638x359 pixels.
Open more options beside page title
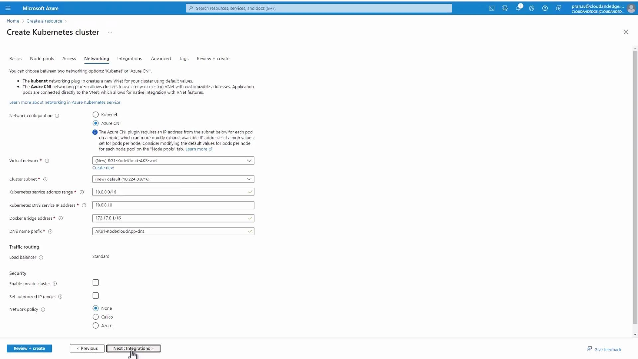[110, 32]
